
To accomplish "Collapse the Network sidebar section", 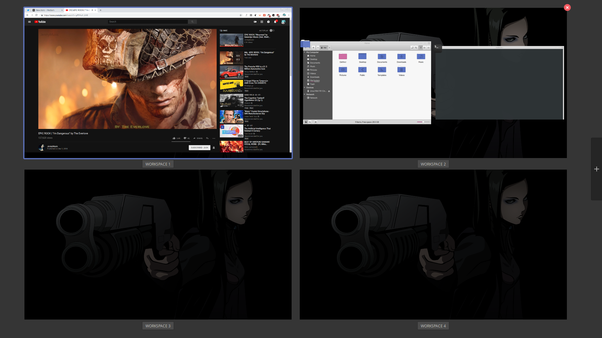I will 304,95.
